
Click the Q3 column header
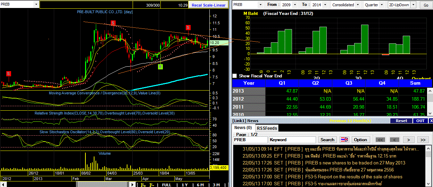click(x=349, y=83)
